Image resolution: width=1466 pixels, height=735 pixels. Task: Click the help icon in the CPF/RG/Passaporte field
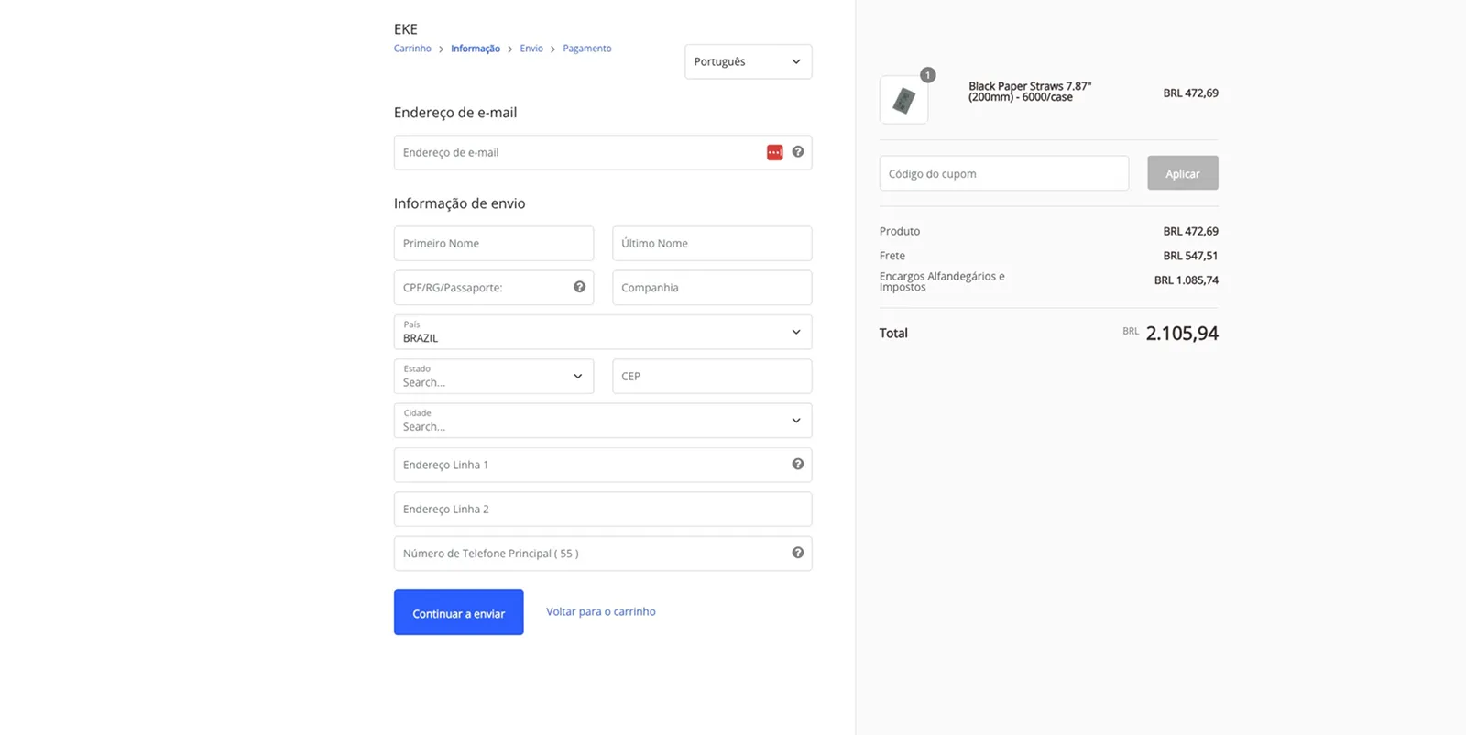click(x=579, y=287)
